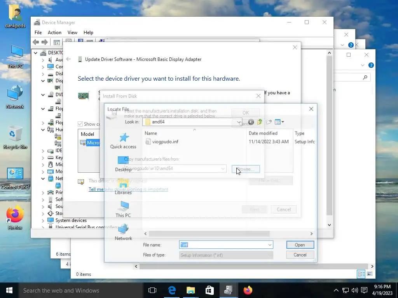Open View Menu icon in Locate File

[279, 122]
